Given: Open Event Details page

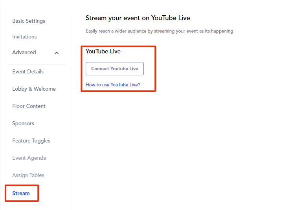Looking at the screenshot, I should [x=28, y=71].
